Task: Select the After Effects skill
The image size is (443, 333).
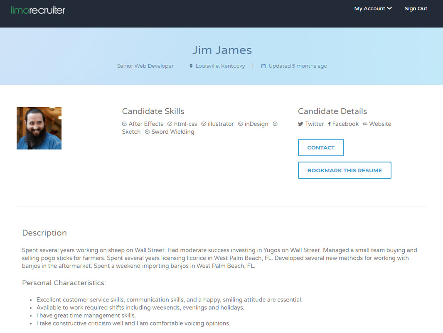Action: (x=146, y=124)
